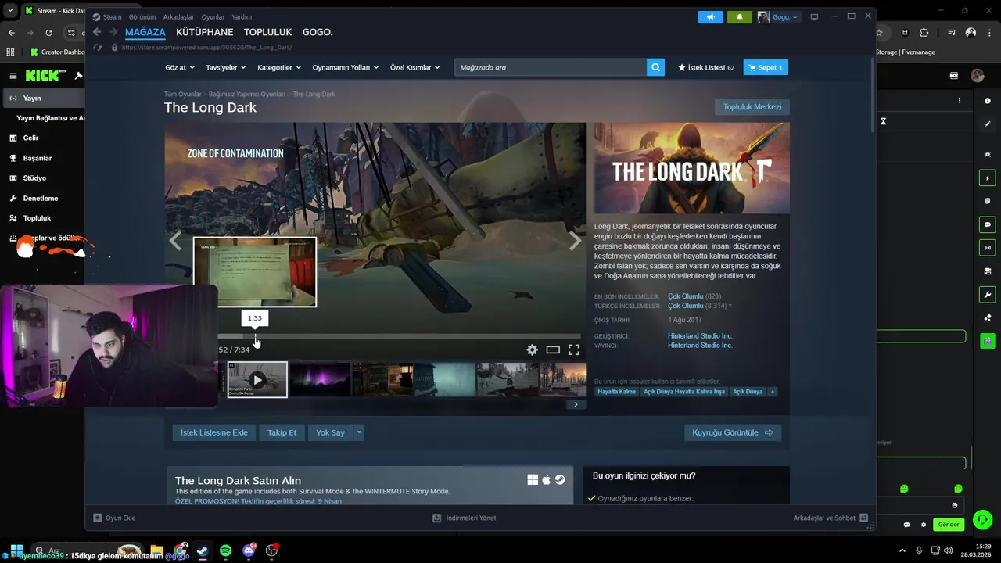The image size is (1001, 563).
Task: Expand the Oynamanın Yolları dropdown
Action: pos(345,67)
